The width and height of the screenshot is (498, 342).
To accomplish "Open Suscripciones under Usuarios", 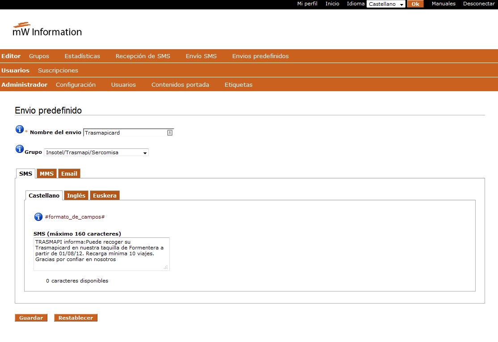I will click(x=58, y=71).
